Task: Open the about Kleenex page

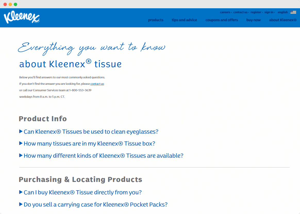Action: (x=283, y=20)
